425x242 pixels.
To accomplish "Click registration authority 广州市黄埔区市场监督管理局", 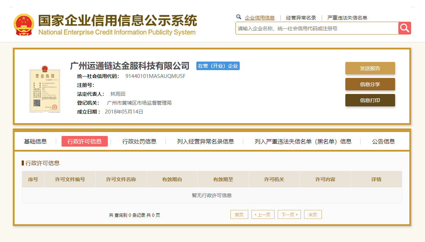I will (x=139, y=103).
